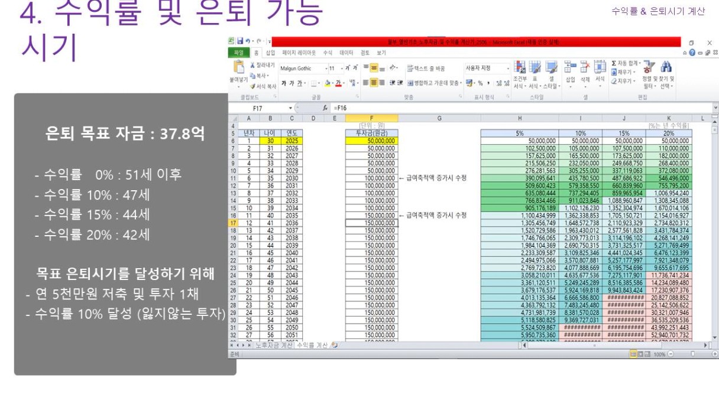Click the comma style button
The width and height of the screenshot is (719, 404).
[488, 83]
